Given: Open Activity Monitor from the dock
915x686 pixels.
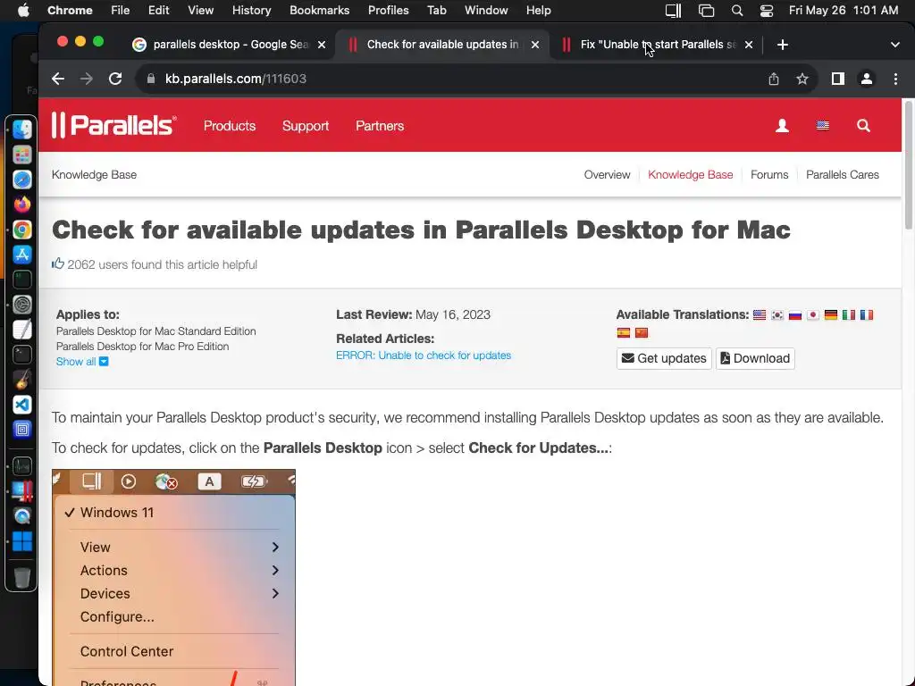Looking at the screenshot, I should coord(22,466).
